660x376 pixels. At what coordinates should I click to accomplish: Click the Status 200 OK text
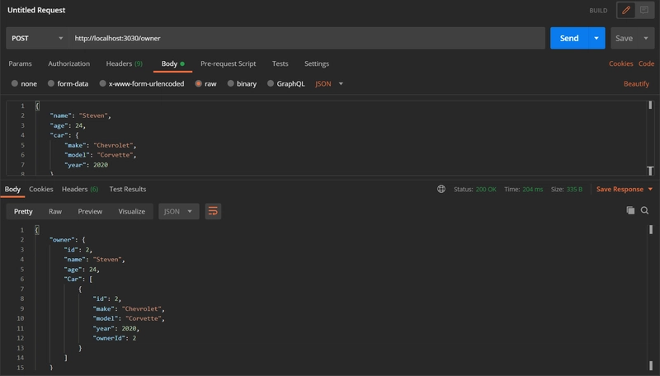coord(475,190)
